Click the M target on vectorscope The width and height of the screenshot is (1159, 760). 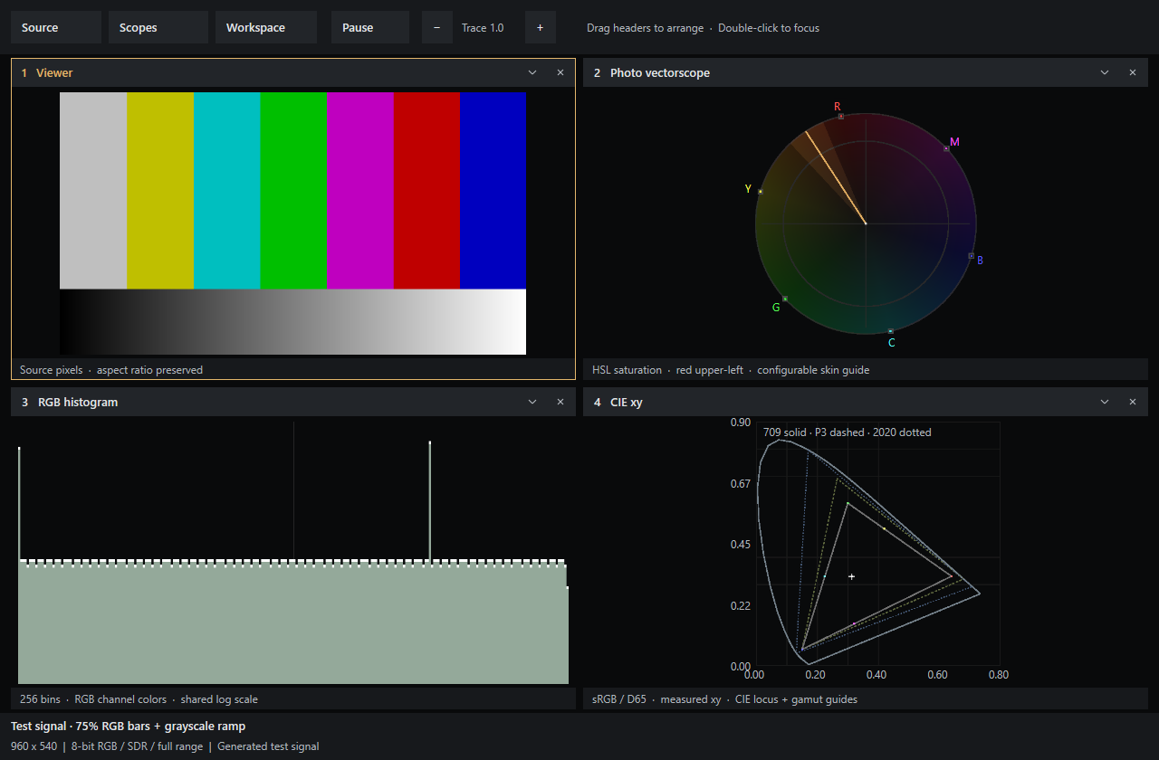point(946,148)
